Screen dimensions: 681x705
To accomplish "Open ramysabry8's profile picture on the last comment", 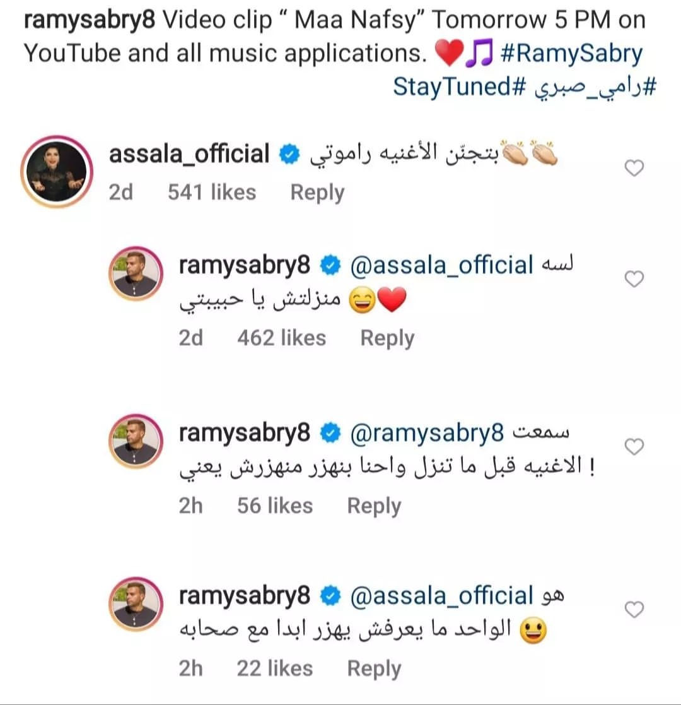I will tap(136, 603).
